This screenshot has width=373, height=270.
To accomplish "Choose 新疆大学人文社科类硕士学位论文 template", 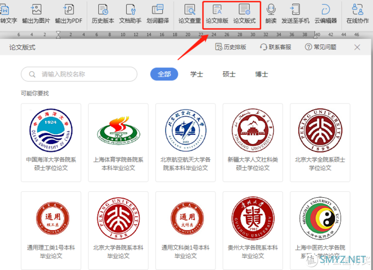I will tap(253, 142).
